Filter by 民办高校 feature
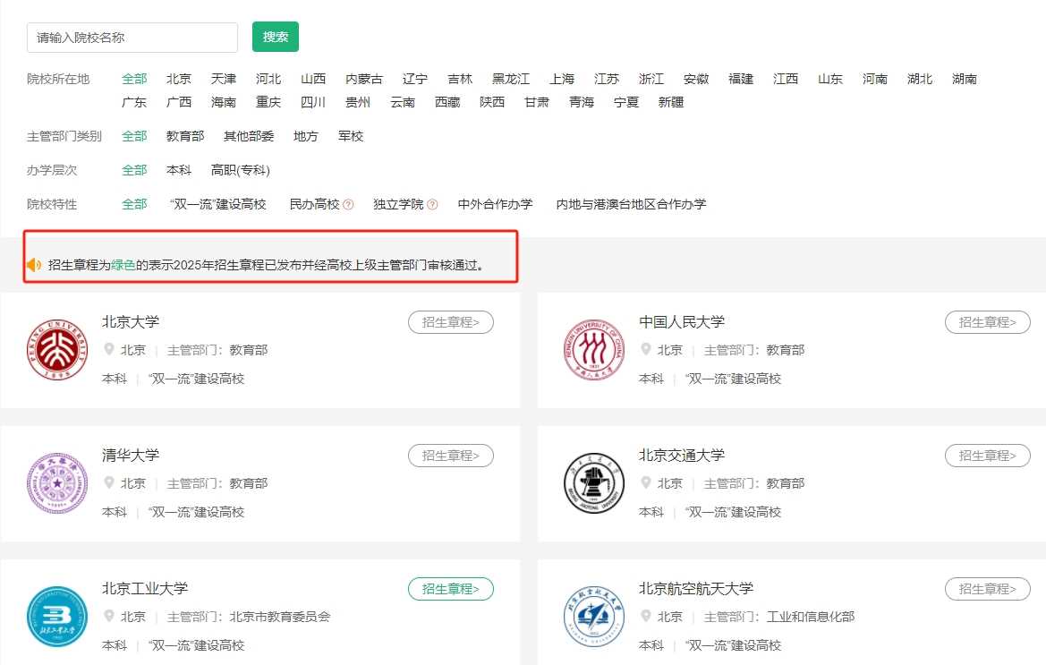 [x=314, y=204]
